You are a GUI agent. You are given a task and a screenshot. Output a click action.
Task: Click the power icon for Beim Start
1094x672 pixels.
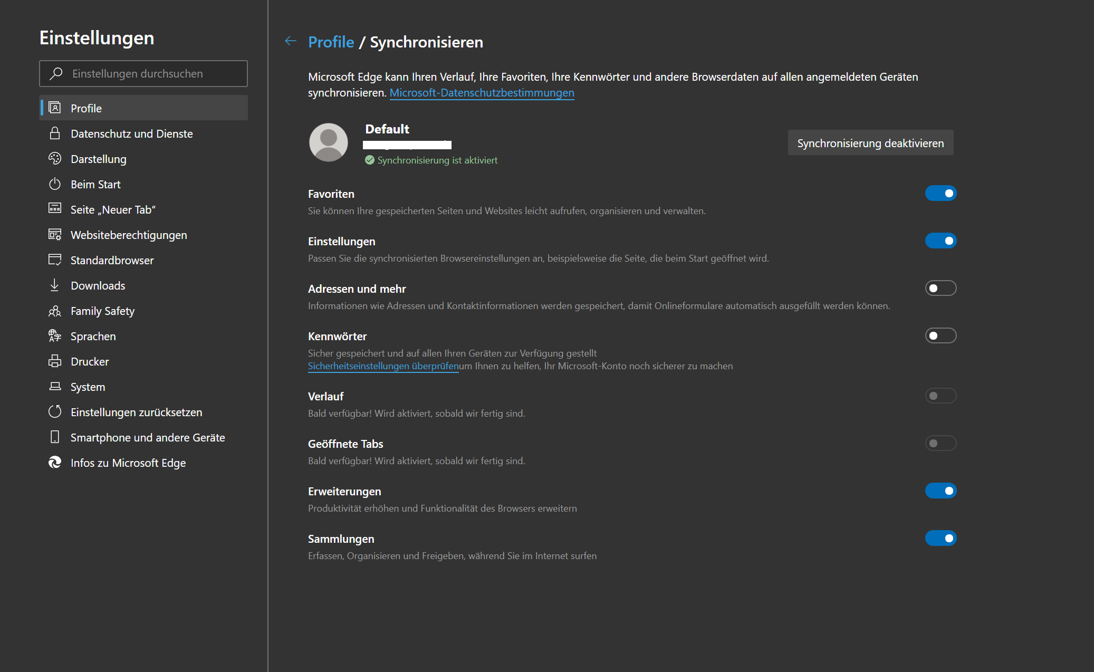pos(54,184)
